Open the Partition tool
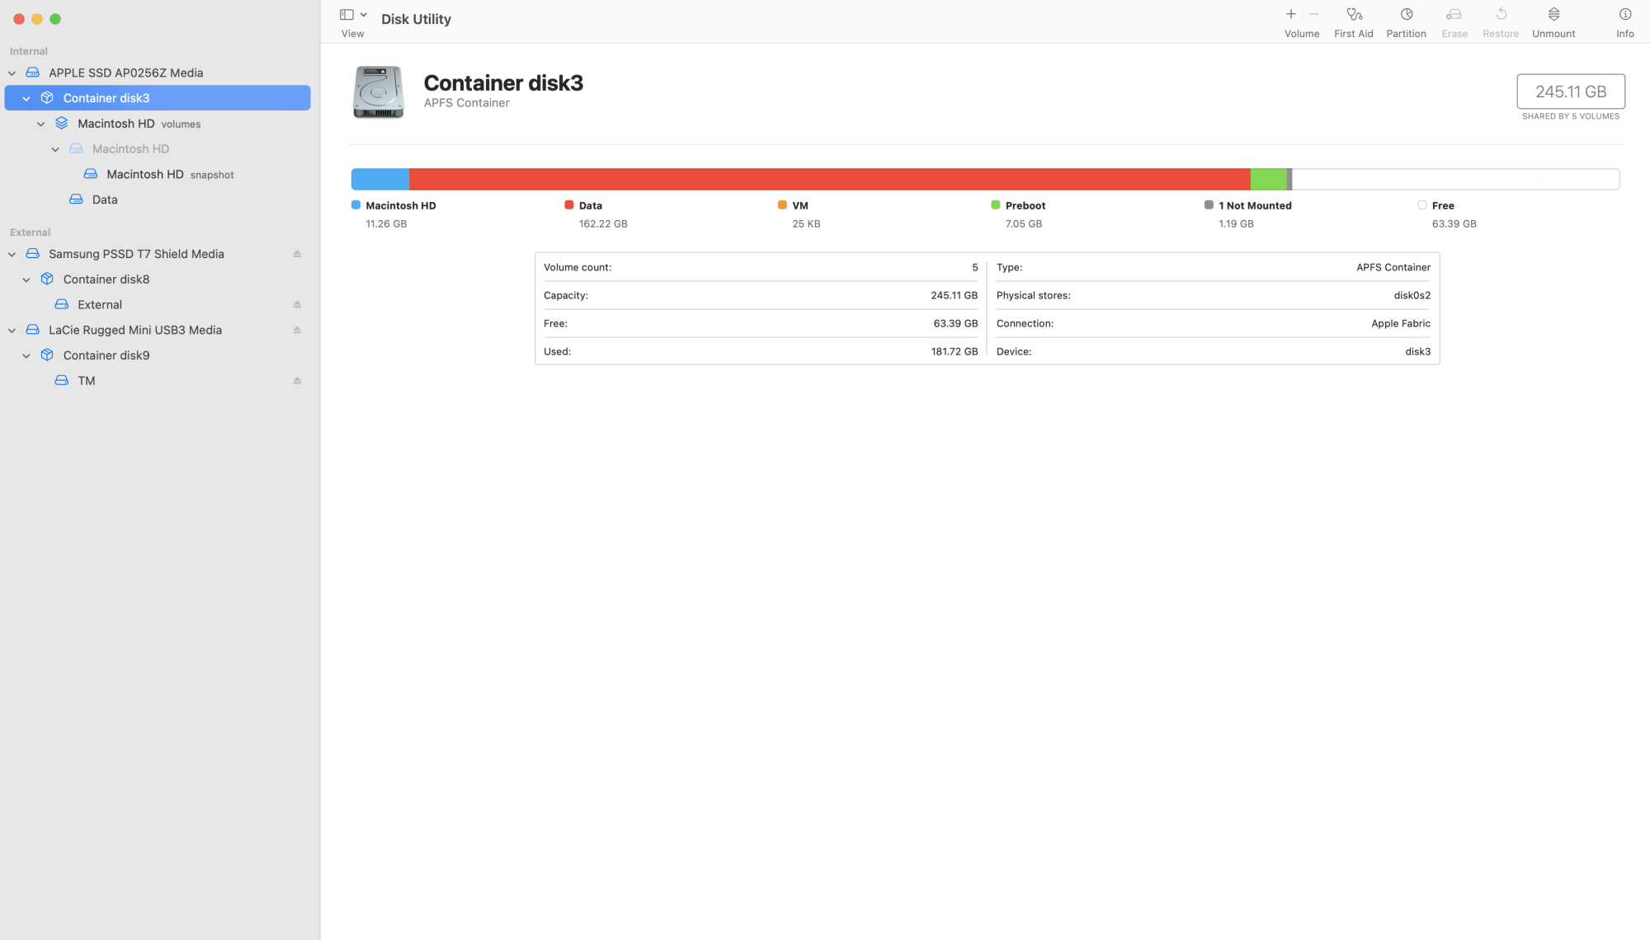The width and height of the screenshot is (1650, 940). (x=1406, y=15)
